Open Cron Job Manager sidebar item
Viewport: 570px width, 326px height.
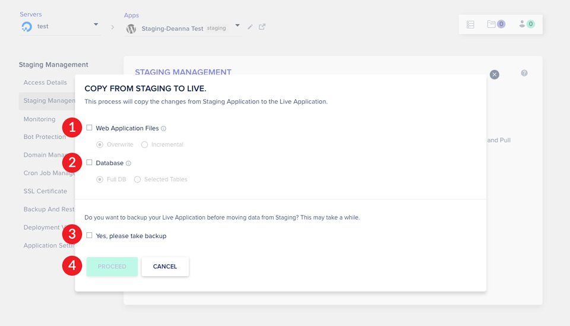point(49,173)
